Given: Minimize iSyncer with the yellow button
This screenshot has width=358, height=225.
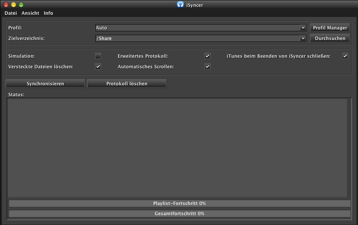Looking at the screenshot, I should 14,5.
